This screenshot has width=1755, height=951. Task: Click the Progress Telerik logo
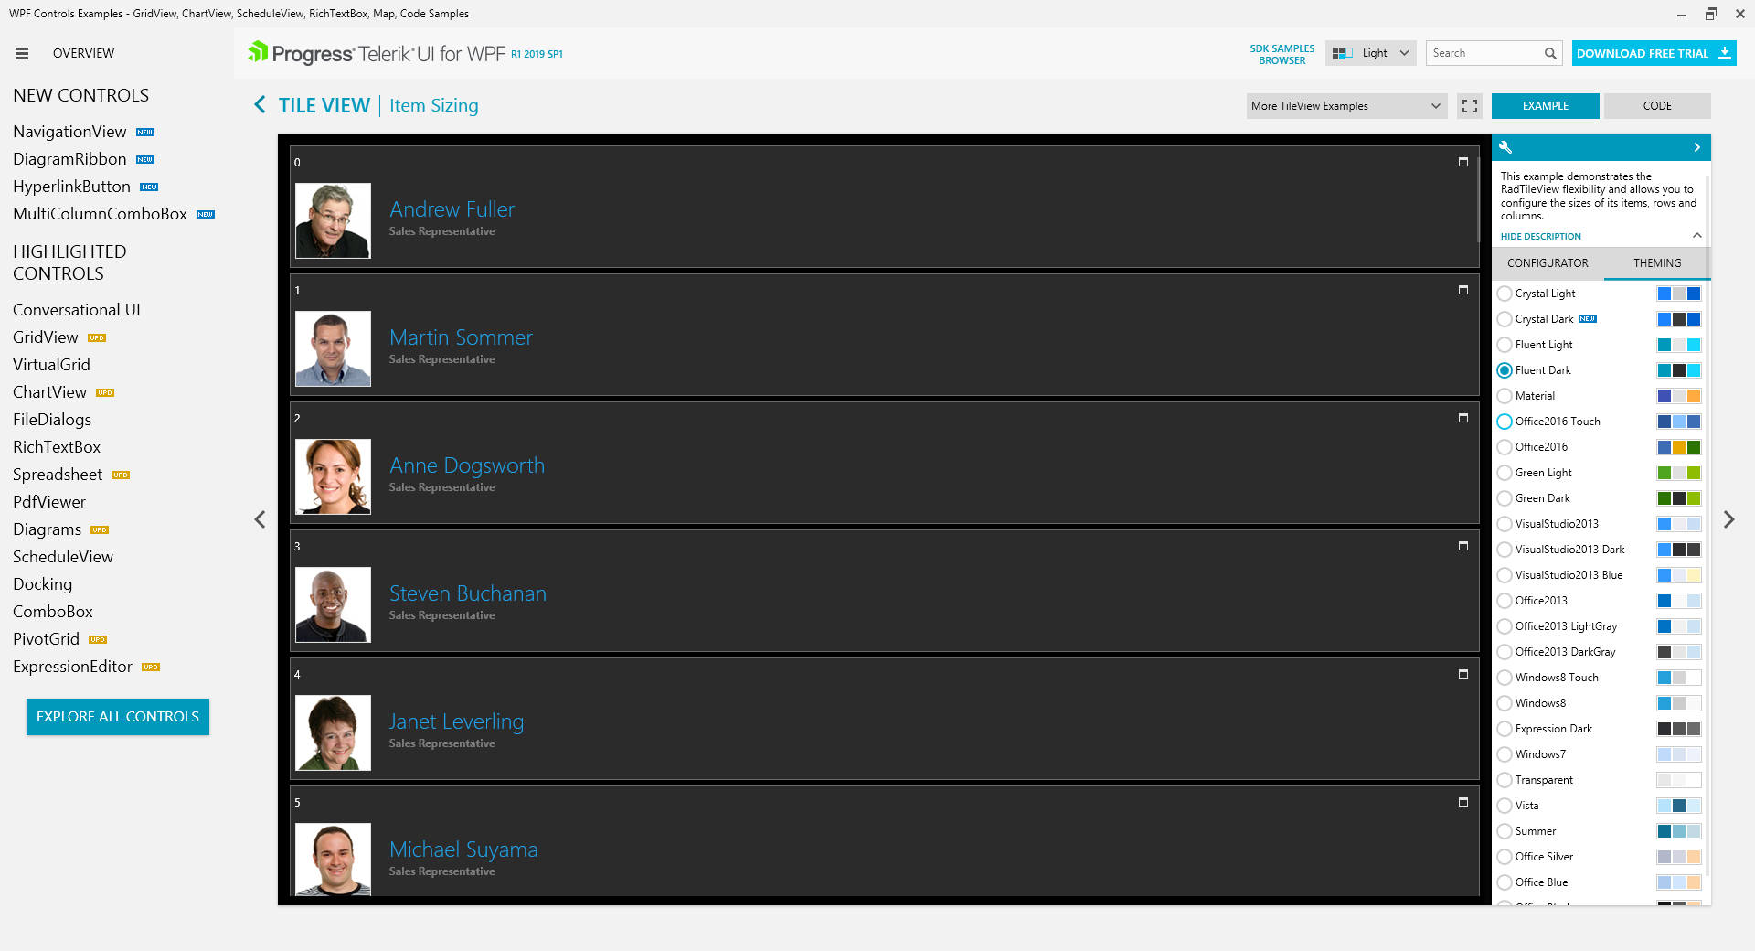377,54
